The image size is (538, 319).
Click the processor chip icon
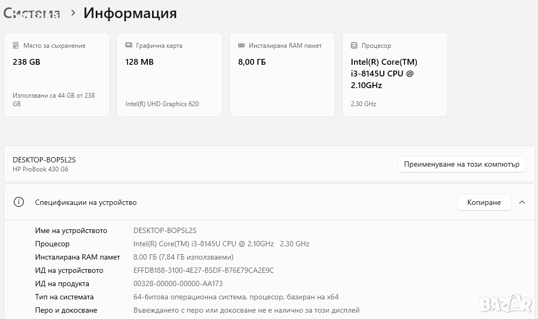click(x=354, y=46)
